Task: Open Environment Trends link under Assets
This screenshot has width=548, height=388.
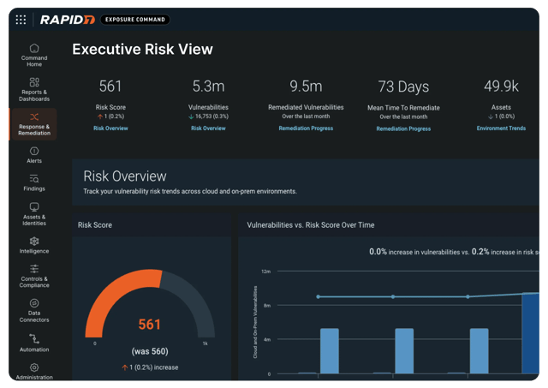Action: [x=501, y=128]
